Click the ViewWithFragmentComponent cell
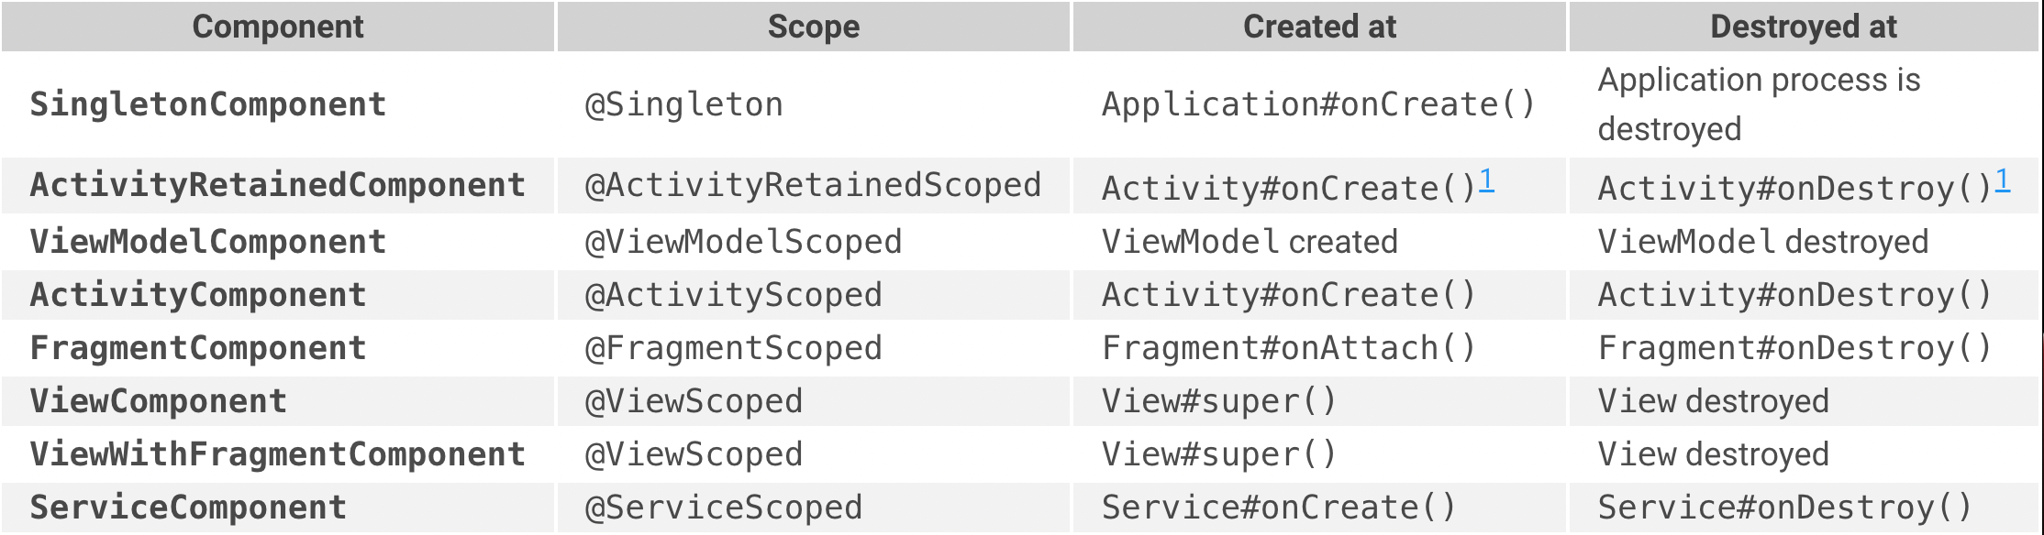This screenshot has height=535, width=2044. pos(278,454)
